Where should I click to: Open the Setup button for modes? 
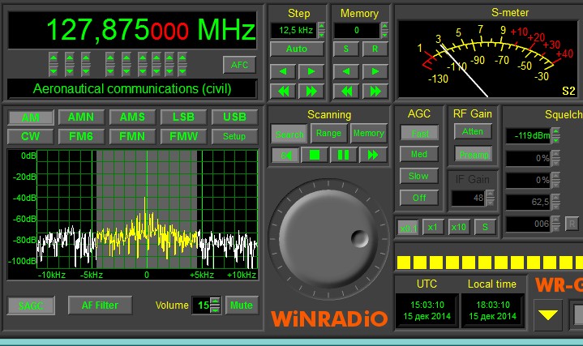[234, 136]
